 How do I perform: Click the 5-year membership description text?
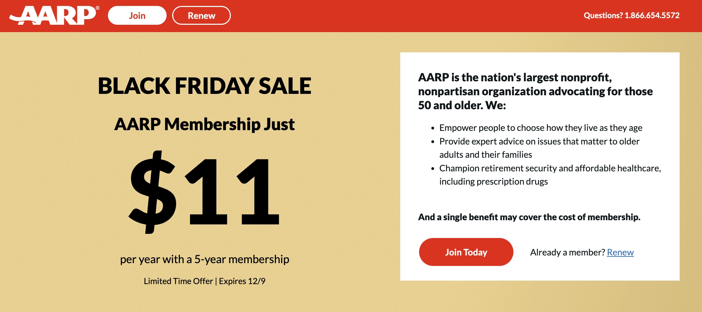point(204,259)
